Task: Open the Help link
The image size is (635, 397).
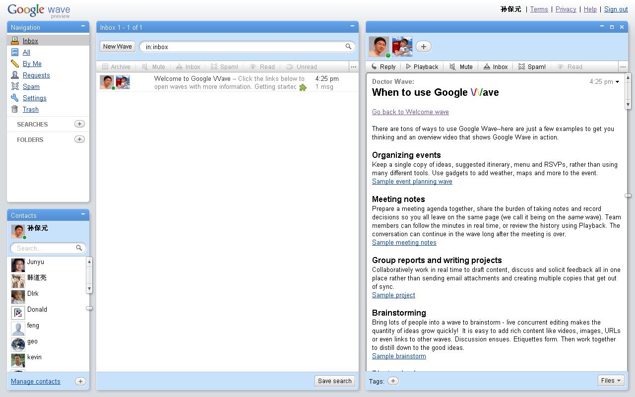Action: coord(590,9)
